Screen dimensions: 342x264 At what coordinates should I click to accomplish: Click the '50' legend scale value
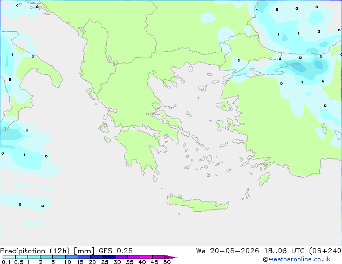tap(167, 262)
